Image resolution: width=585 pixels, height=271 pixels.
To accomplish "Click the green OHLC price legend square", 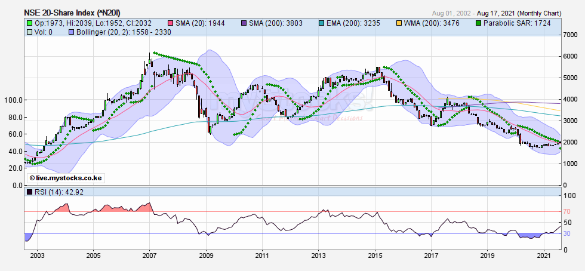I will pos(29,23).
